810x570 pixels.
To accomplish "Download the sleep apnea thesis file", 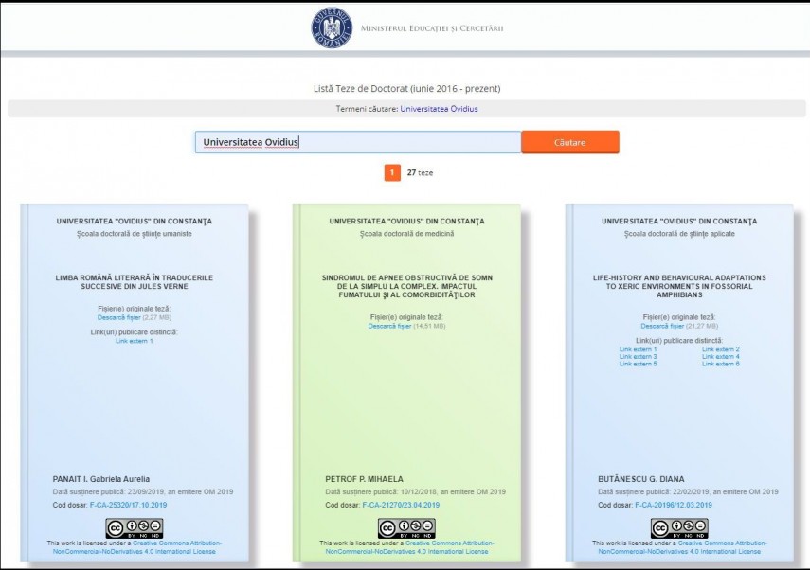I will point(389,326).
